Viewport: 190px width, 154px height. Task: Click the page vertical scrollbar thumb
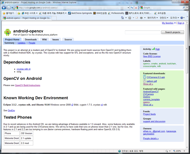coord(187,49)
